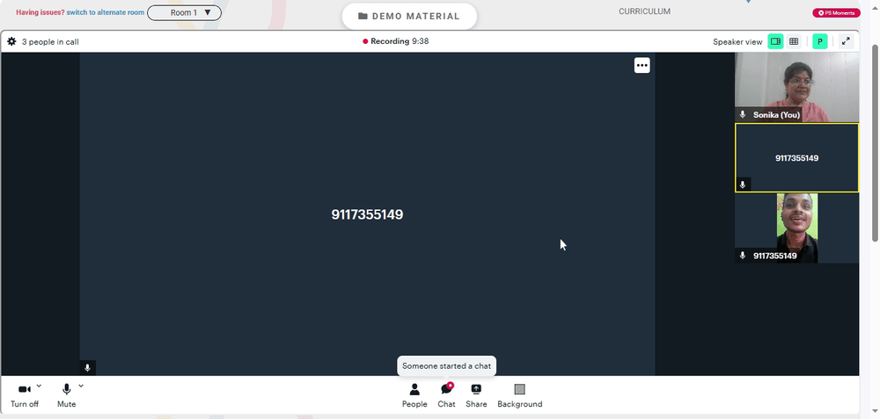
Task: Open the CURRICULUM tab
Action: [644, 11]
